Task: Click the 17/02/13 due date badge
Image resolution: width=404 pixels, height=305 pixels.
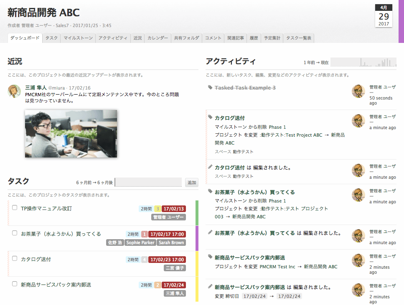Action: [x=174, y=209]
